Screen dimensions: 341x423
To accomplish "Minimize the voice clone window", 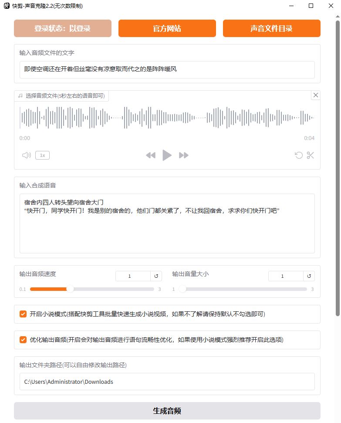I will [291, 6].
